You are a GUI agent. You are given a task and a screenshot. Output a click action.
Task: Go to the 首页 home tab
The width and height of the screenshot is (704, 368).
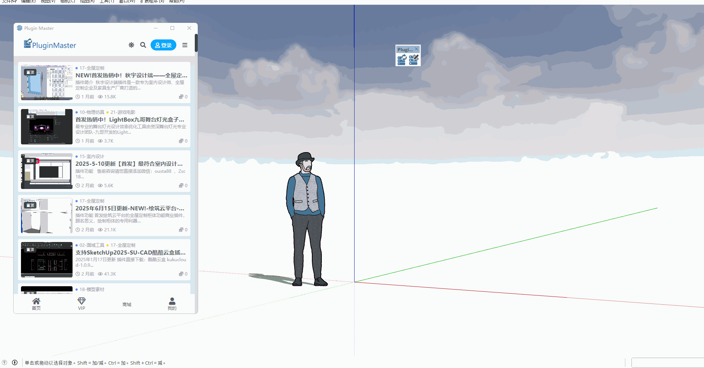(x=36, y=304)
